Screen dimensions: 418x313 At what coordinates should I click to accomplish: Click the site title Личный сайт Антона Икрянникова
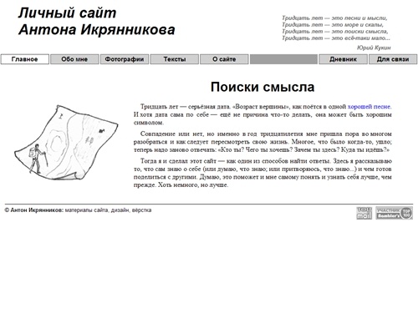pyautogui.click(x=96, y=22)
